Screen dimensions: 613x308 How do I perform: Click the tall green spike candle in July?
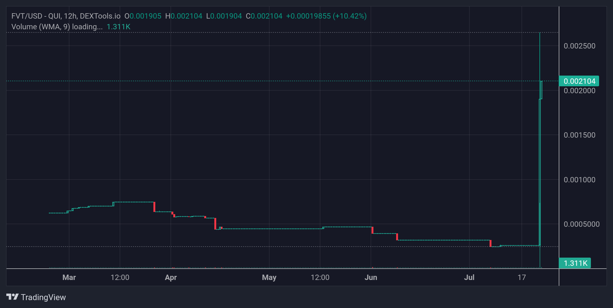540,139
